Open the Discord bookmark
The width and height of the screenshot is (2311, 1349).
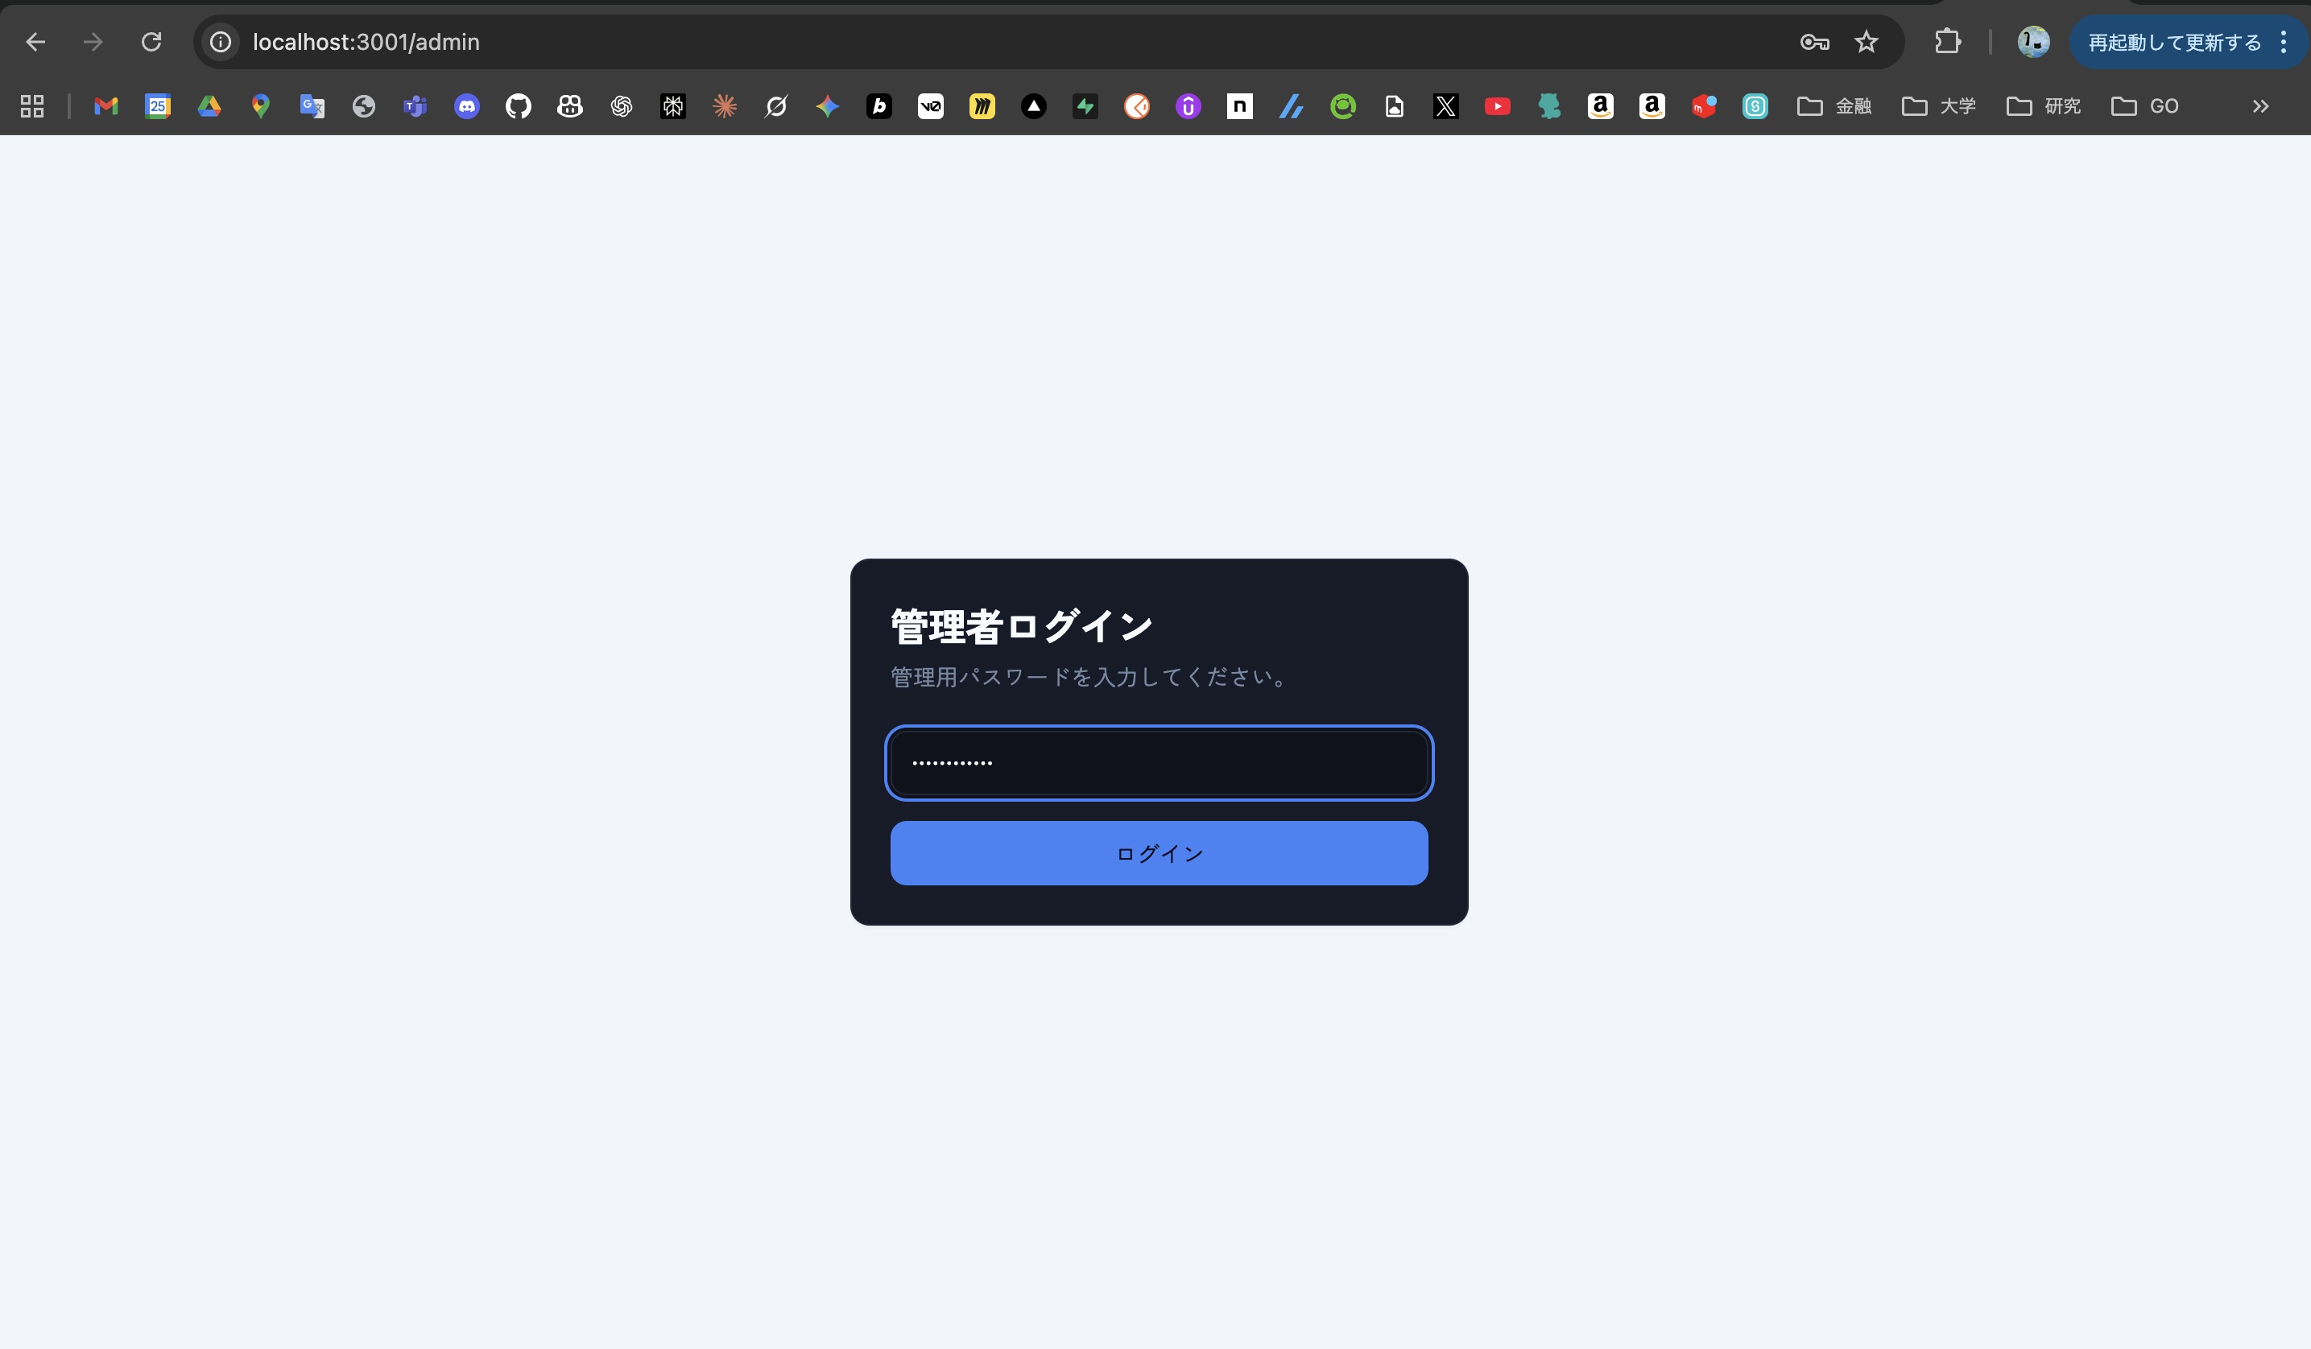click(467, 105)
